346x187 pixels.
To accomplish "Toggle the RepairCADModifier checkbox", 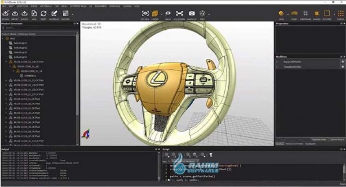I will (342, 62).
